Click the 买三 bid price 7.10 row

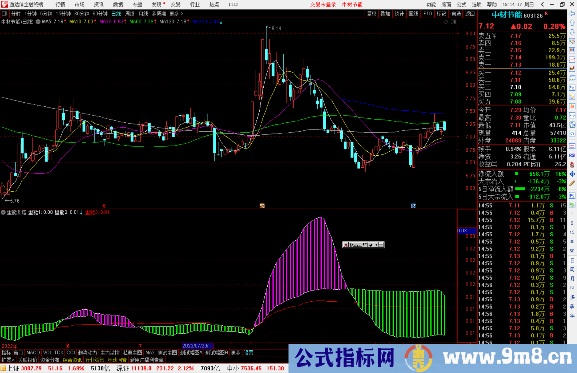(516, 87)
